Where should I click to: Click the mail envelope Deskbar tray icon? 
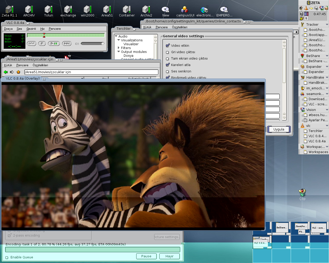pyautogui.click(x=311, y=8)
